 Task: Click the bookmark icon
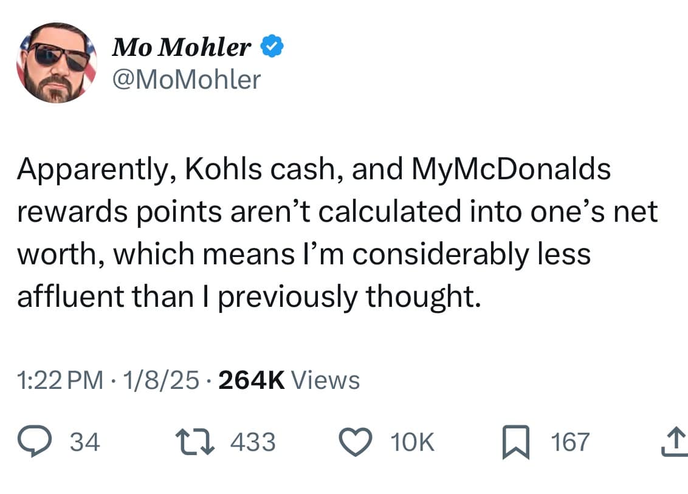pos(518,442)
